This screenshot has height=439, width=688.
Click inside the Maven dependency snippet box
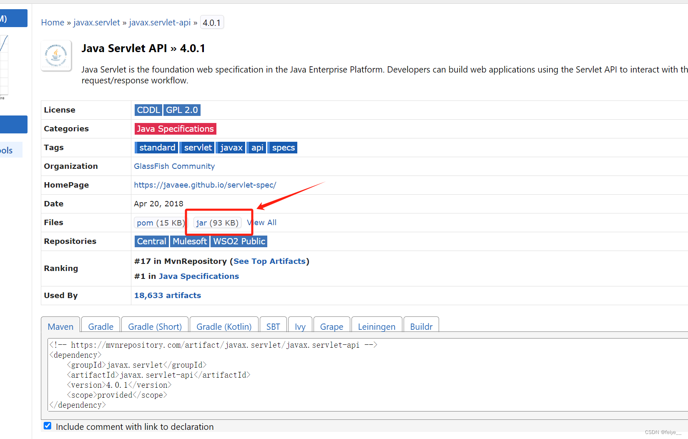(x=368, y=375)
